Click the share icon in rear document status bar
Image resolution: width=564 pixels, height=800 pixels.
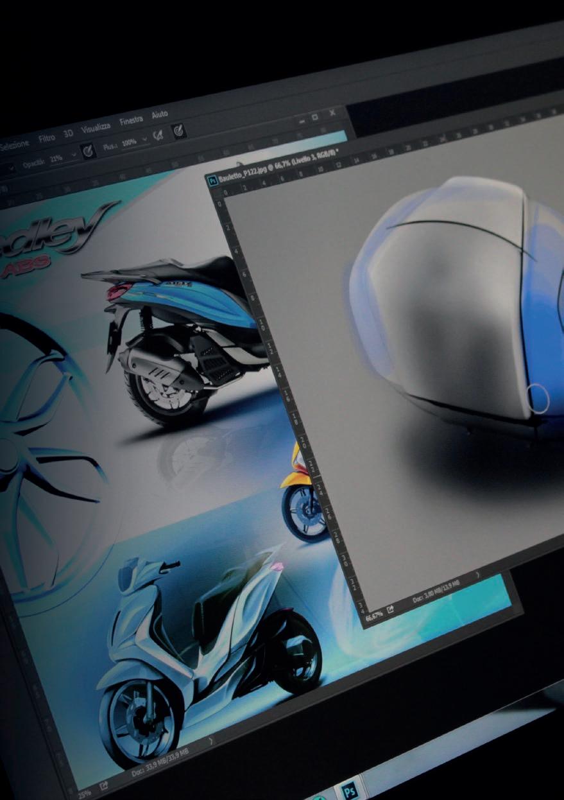(x=103, y=785)
